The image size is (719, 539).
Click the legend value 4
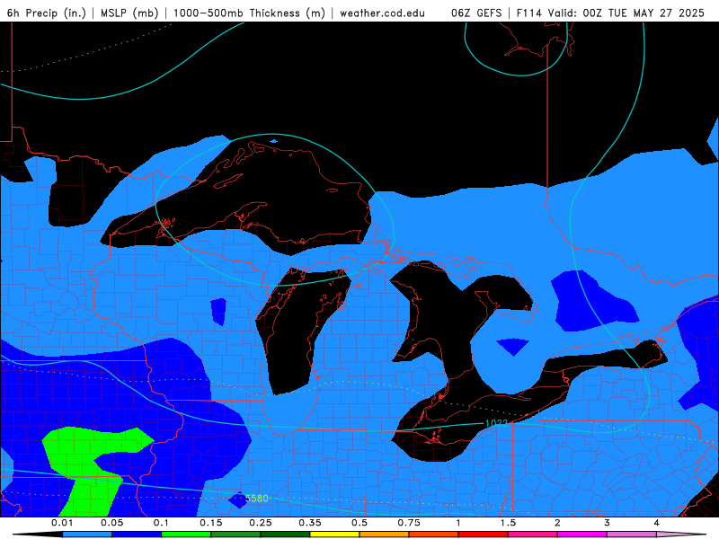pyautogui.click(x=657, y=523)
